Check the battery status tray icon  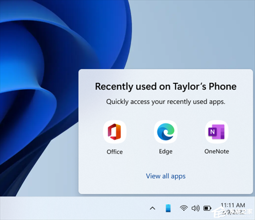(x=207, y=208)
